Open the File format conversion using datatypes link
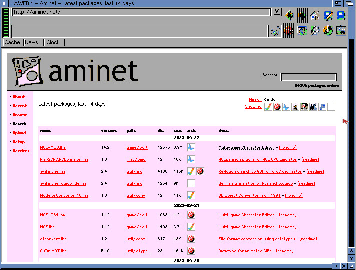The image size is (356, 270). (x=257, y=239)
